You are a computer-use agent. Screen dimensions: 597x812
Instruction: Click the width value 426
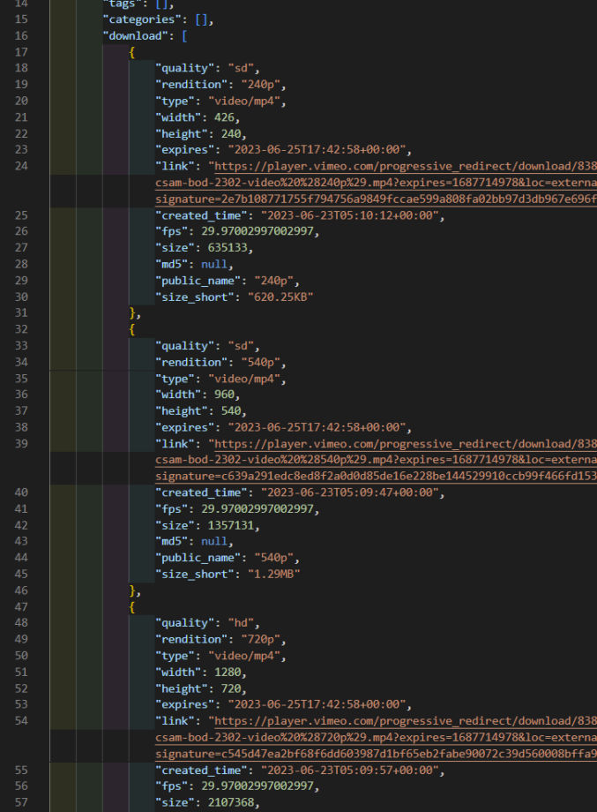tap(224, 117)
